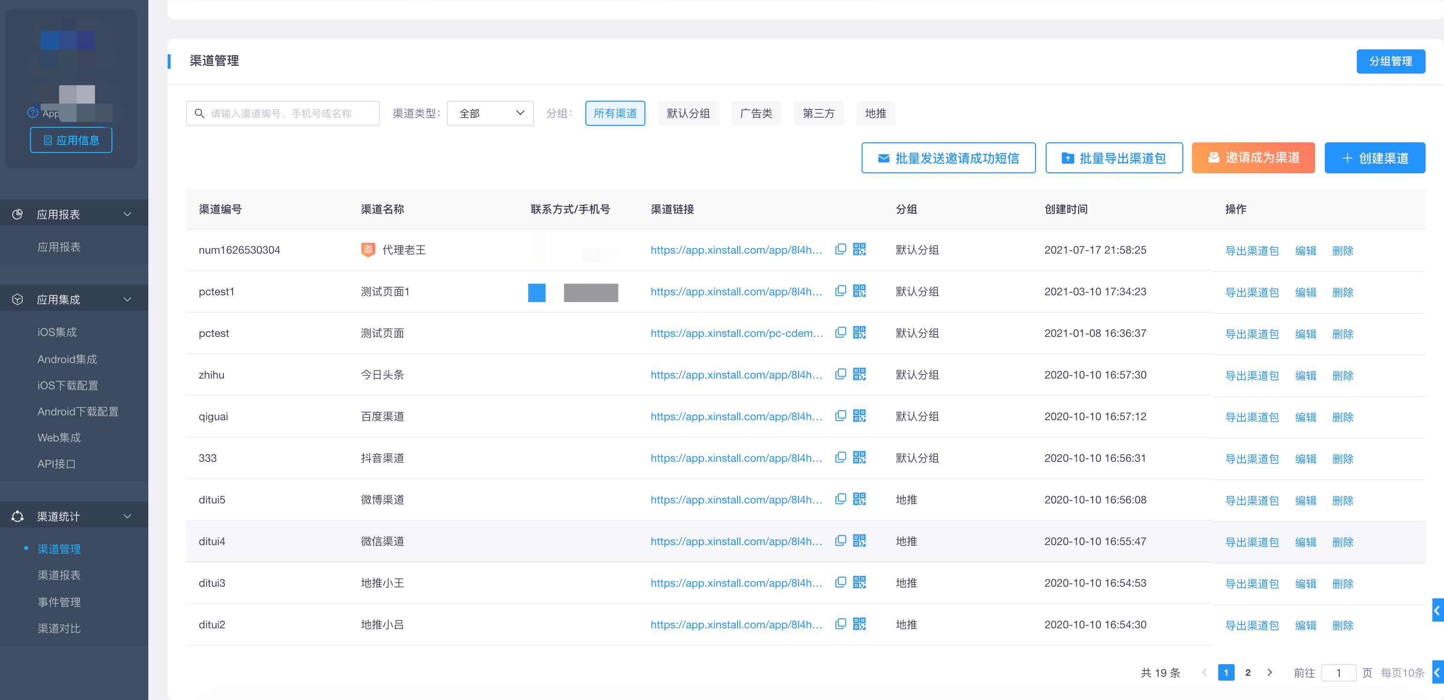Open QR code for ditui5 channel
This screenshot has width=1444, height=700.
click(x=859, y=499)
